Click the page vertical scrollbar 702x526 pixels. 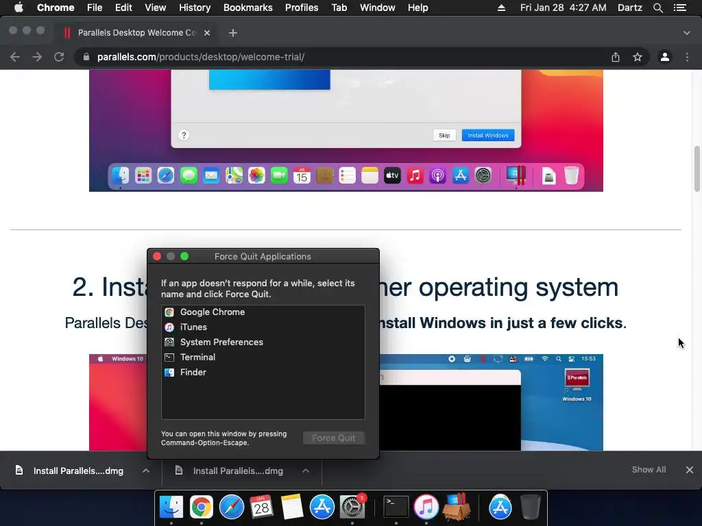697,168
